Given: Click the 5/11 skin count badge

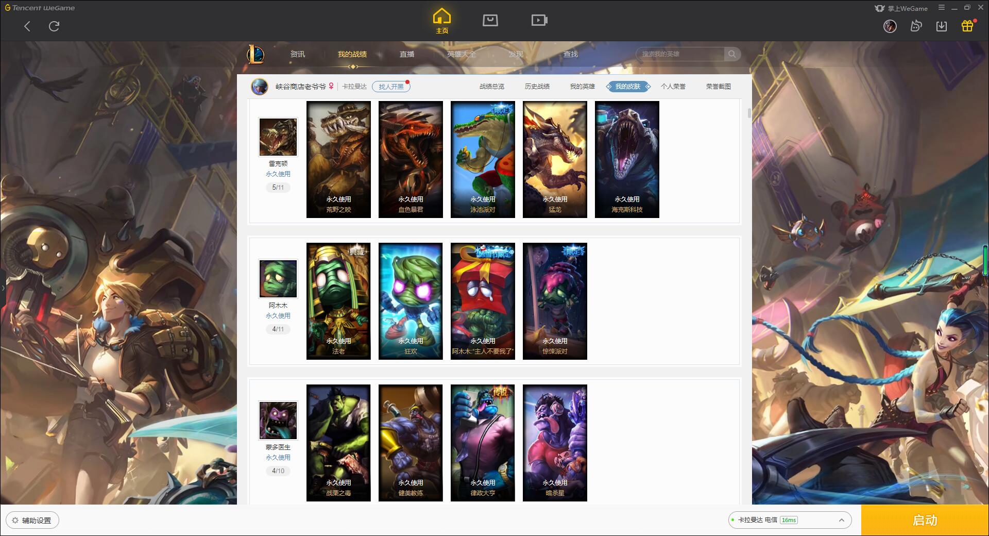Looking at the screenshot, I should click(x=278, y=188).
